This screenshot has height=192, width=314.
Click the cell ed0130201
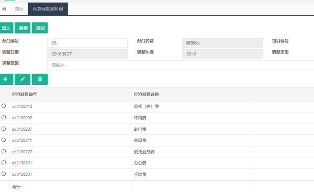point(70,163)
